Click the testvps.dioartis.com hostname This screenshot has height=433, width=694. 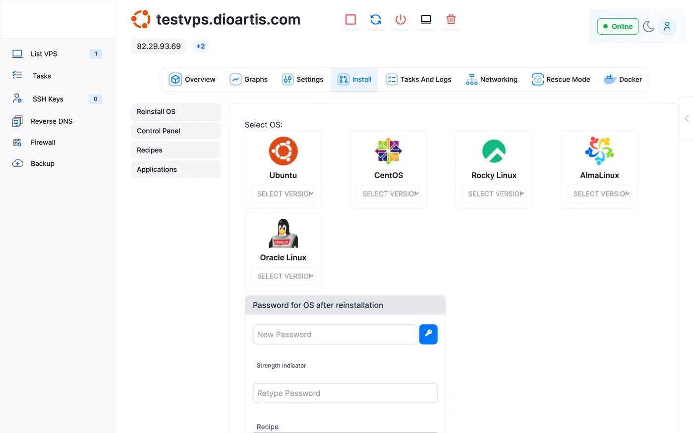point(228,19)
